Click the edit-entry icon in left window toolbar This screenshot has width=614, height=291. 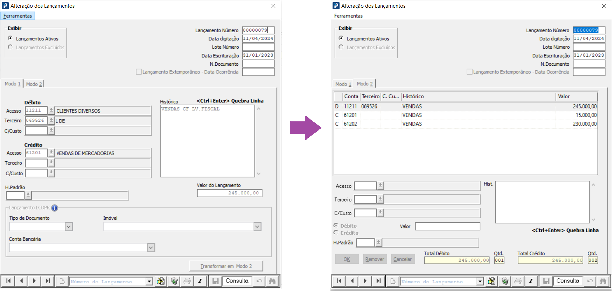click(x=161, y=281)
